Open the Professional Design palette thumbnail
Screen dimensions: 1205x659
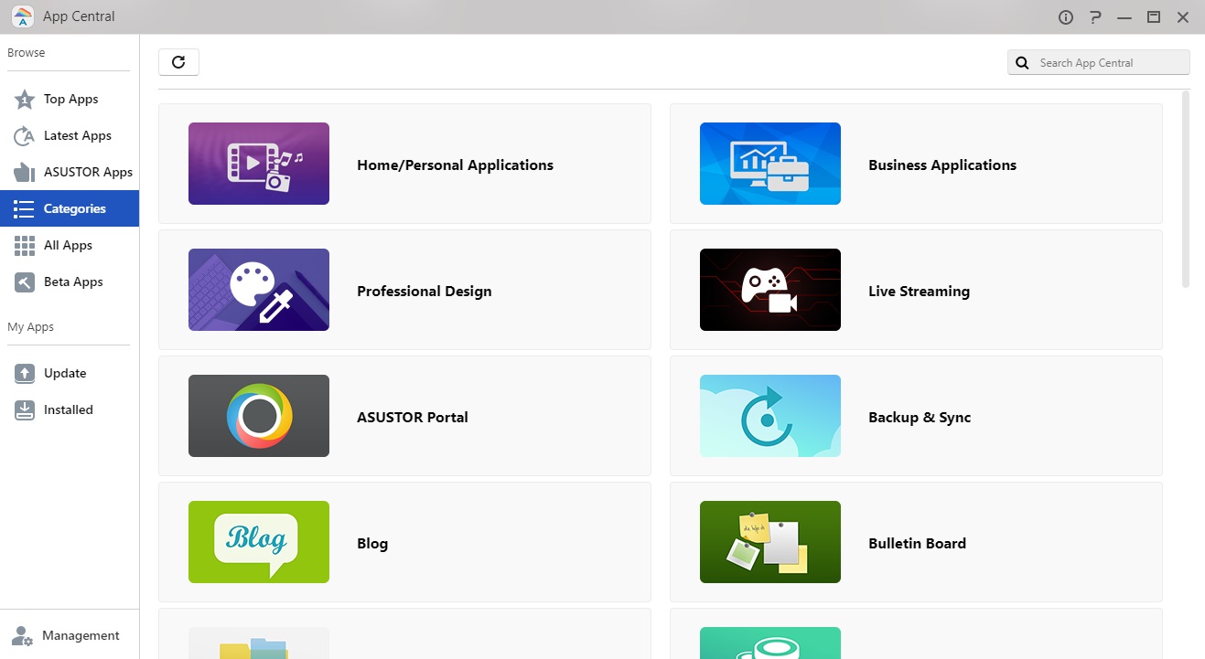point(259,290)
